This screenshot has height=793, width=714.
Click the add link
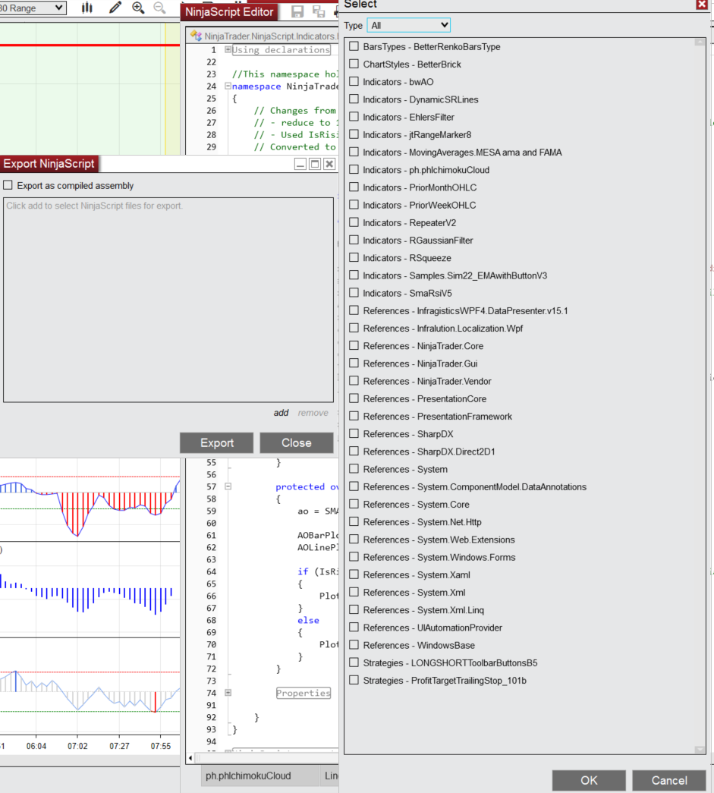click(282, 413)
